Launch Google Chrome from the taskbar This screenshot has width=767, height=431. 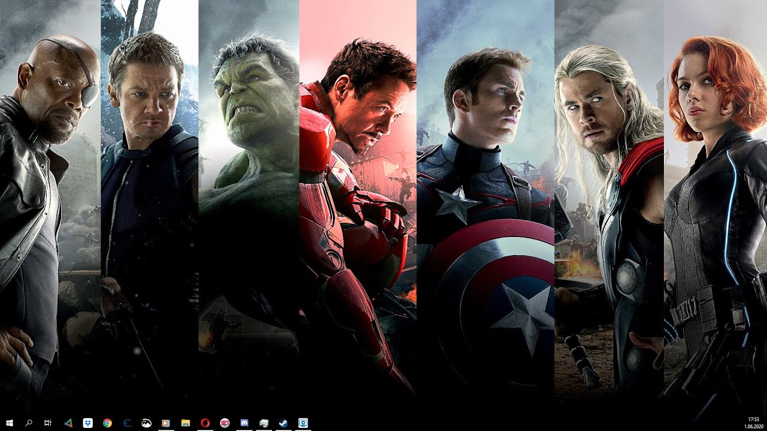click(107, 423)
